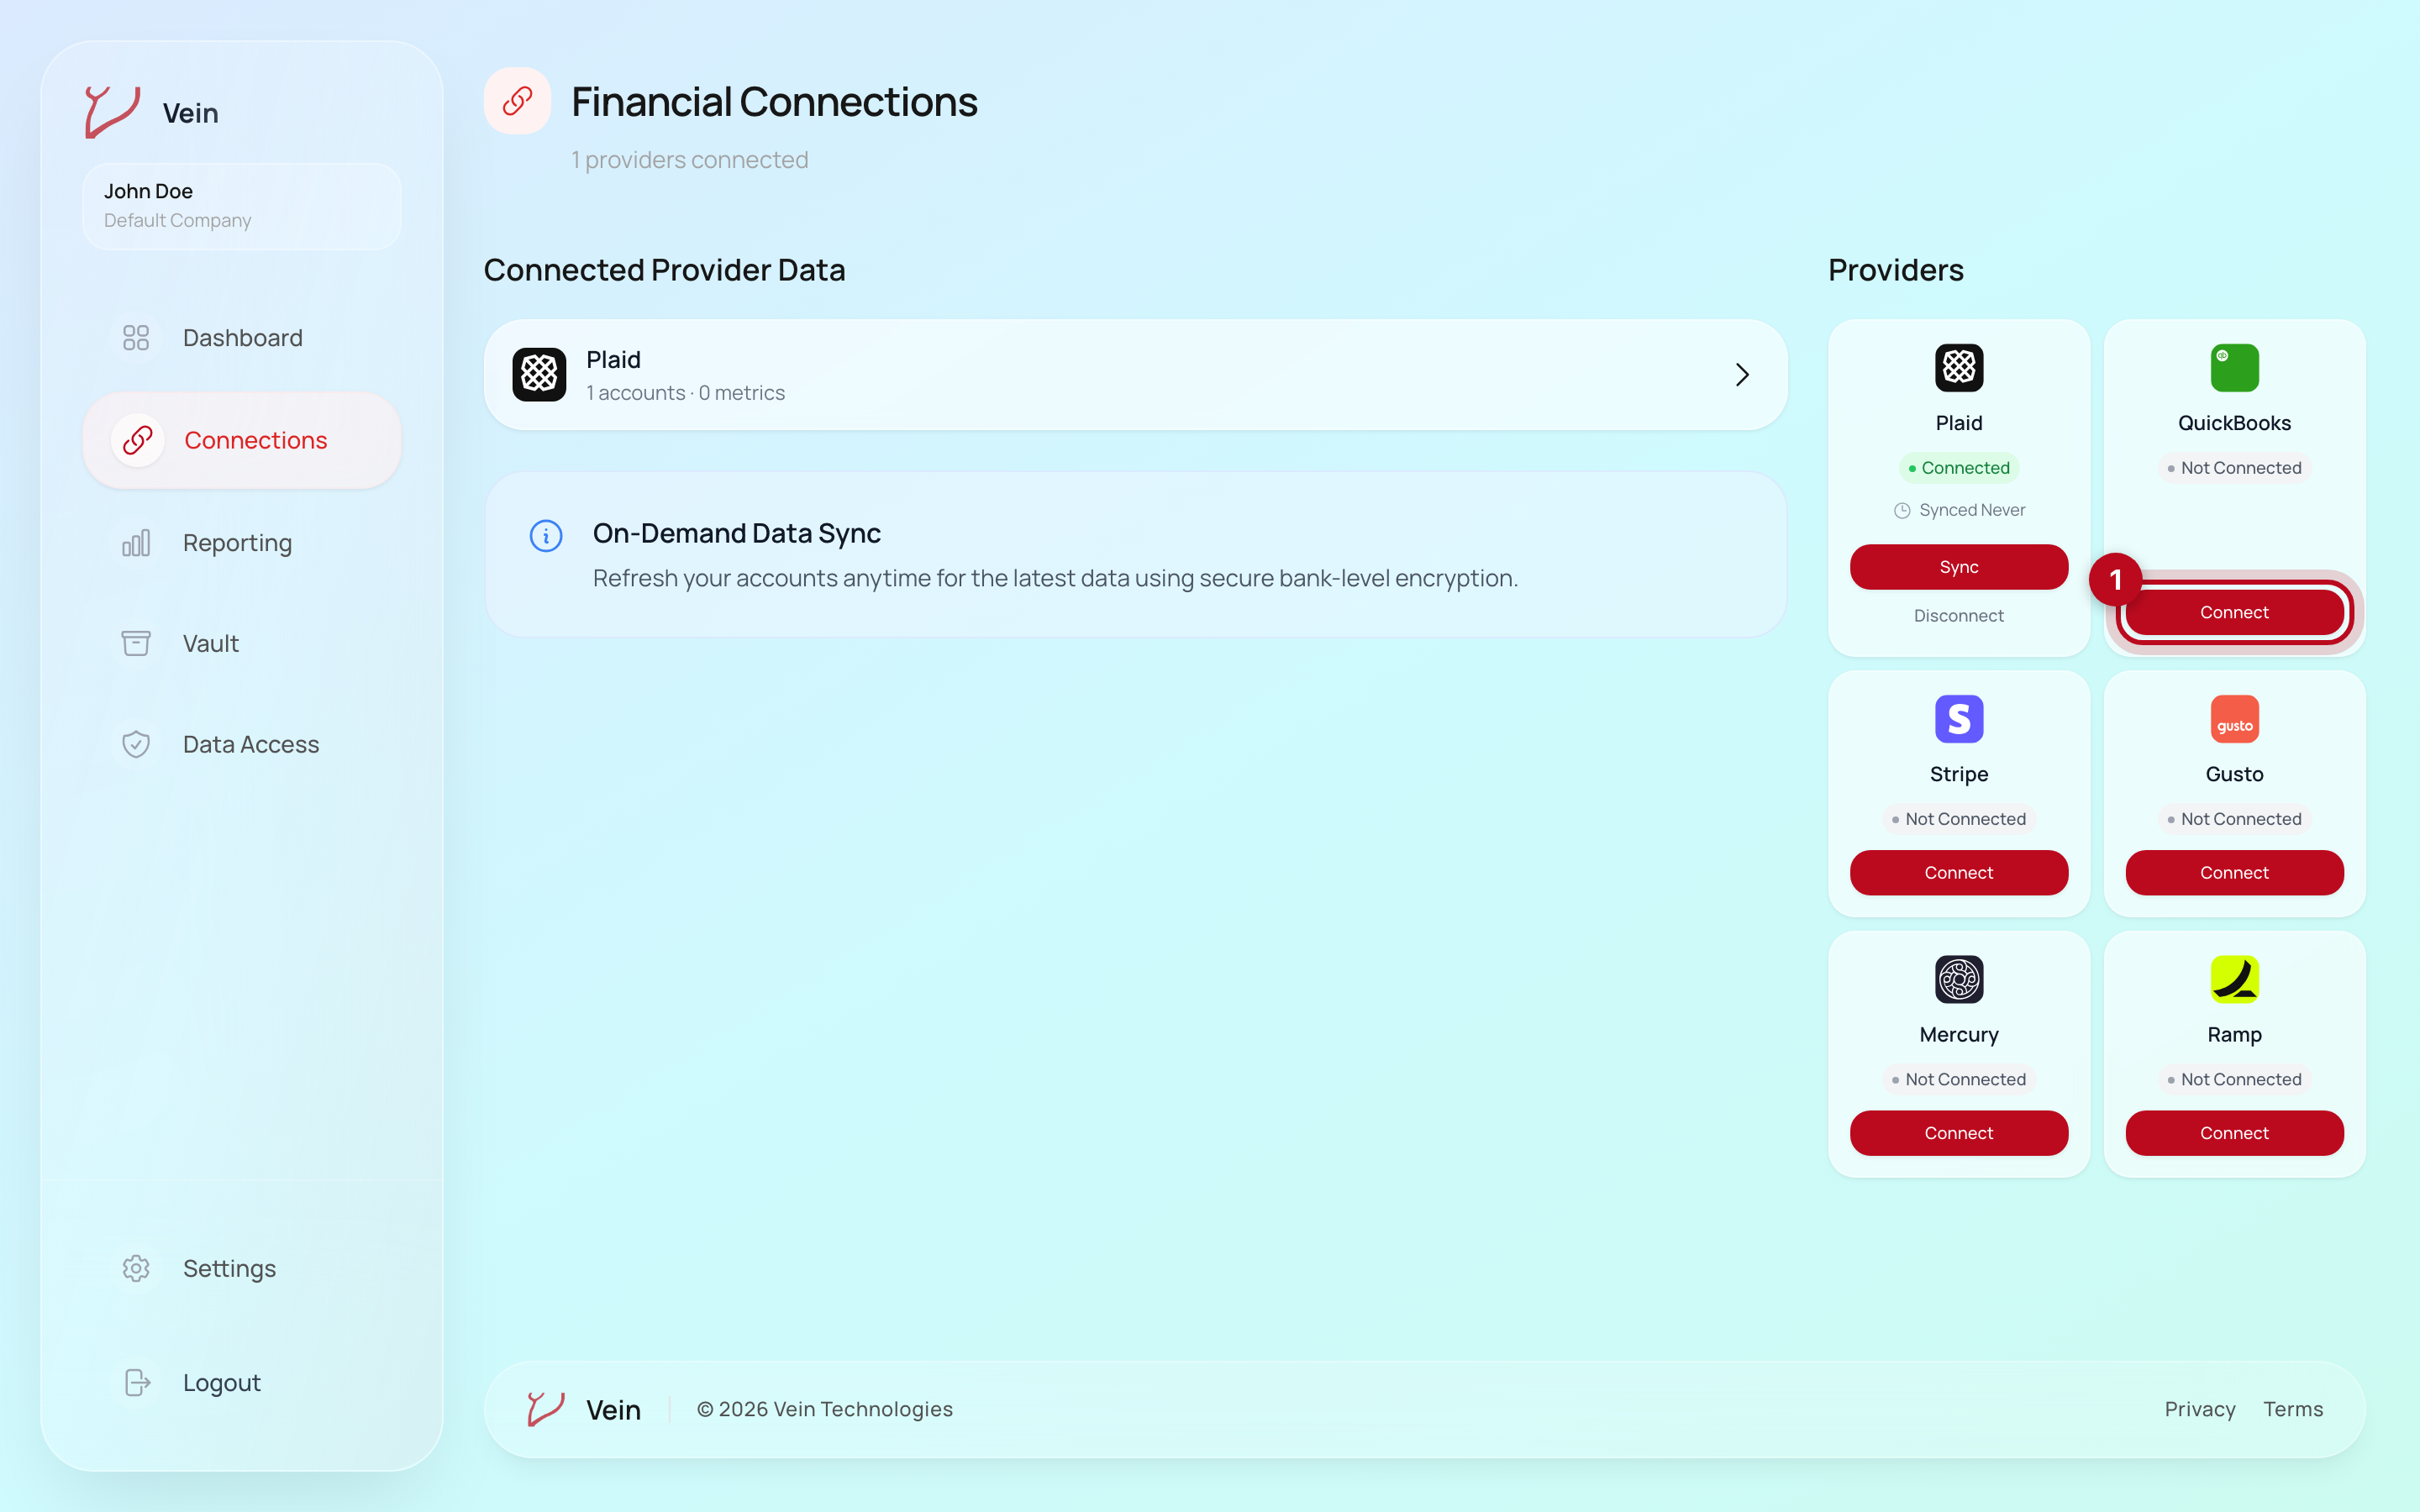The height and width of the screenshot is (1512, 2420).
Task: Click the clock icon beside Synced Never
Action: [x=1902, y=510]
